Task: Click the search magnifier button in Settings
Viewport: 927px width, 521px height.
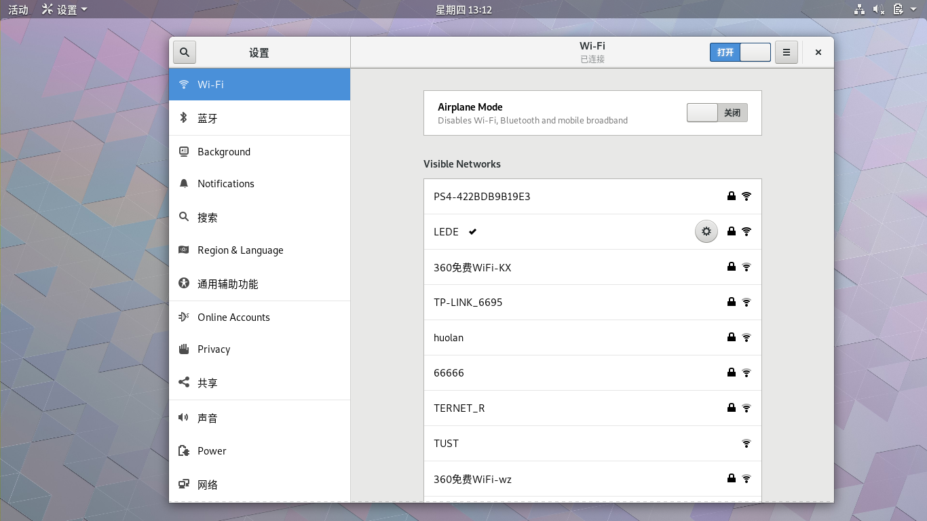Action: tap(185, 52)
